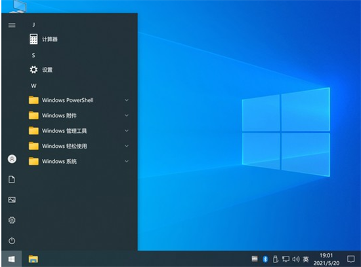Expand Windows 系统 chevron

click(127, 161)
